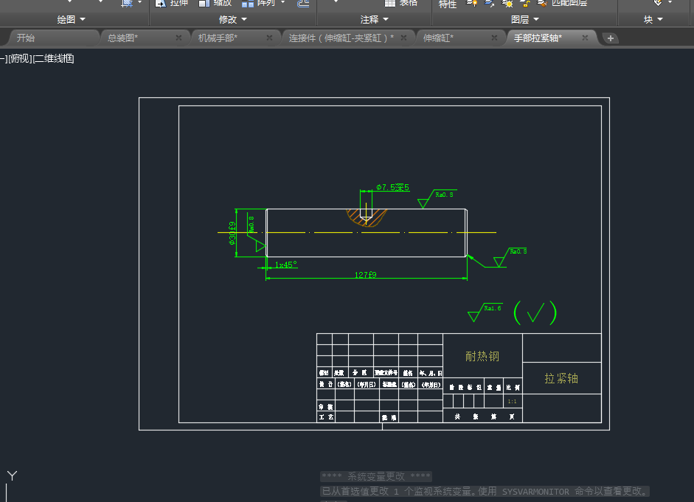The width and height of the screenshot is (694, 502).
Task: Select the 拉紧轴 part name text
Action: click(561, 379)
